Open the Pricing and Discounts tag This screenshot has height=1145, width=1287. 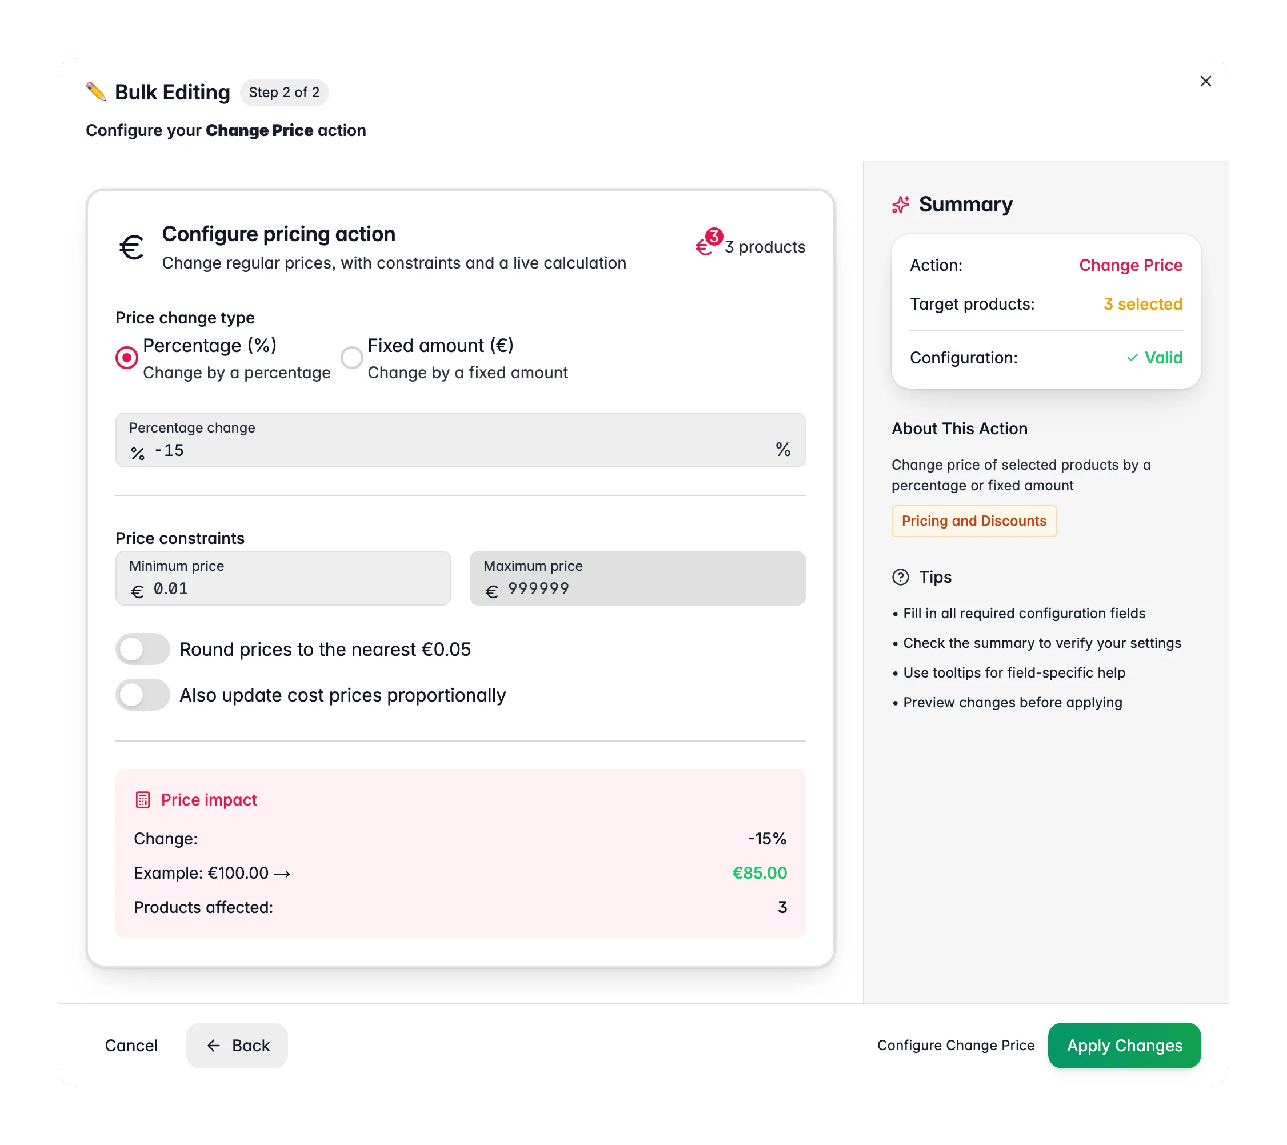point(974,521)
